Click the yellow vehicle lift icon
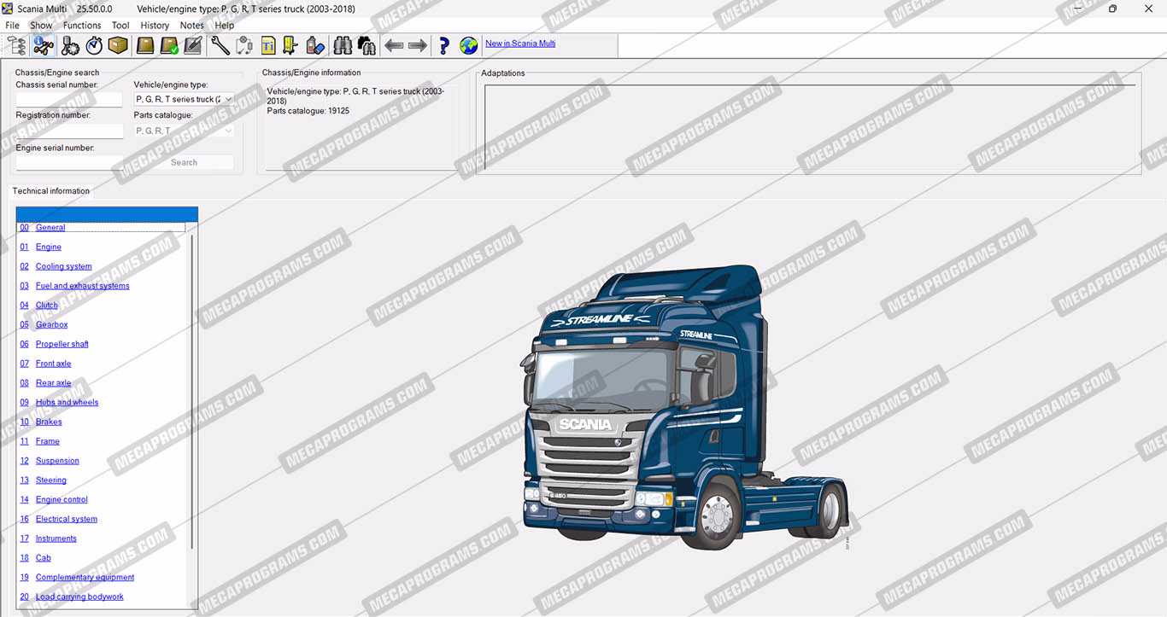The height and width of the screenshot is (617, 1167). point(290,45)
